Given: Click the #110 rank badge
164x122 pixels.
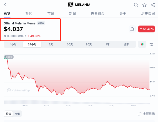Looking at the screenshot, I should click(x=41, y=23).
